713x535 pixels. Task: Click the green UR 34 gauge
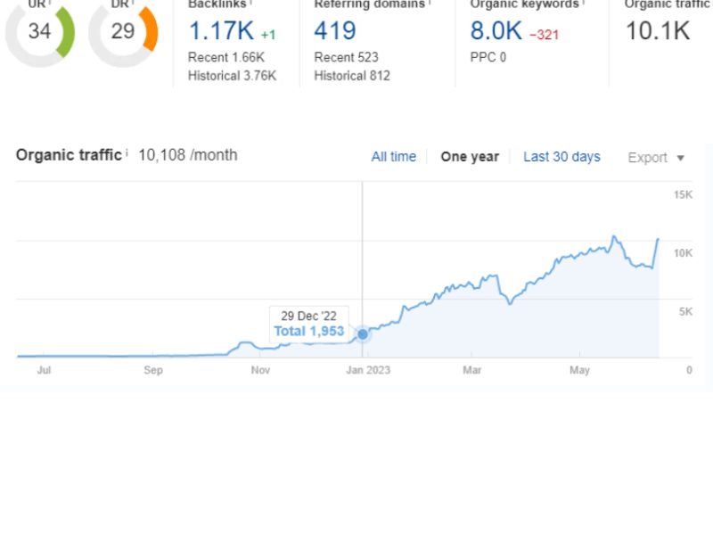coord(39,32)
